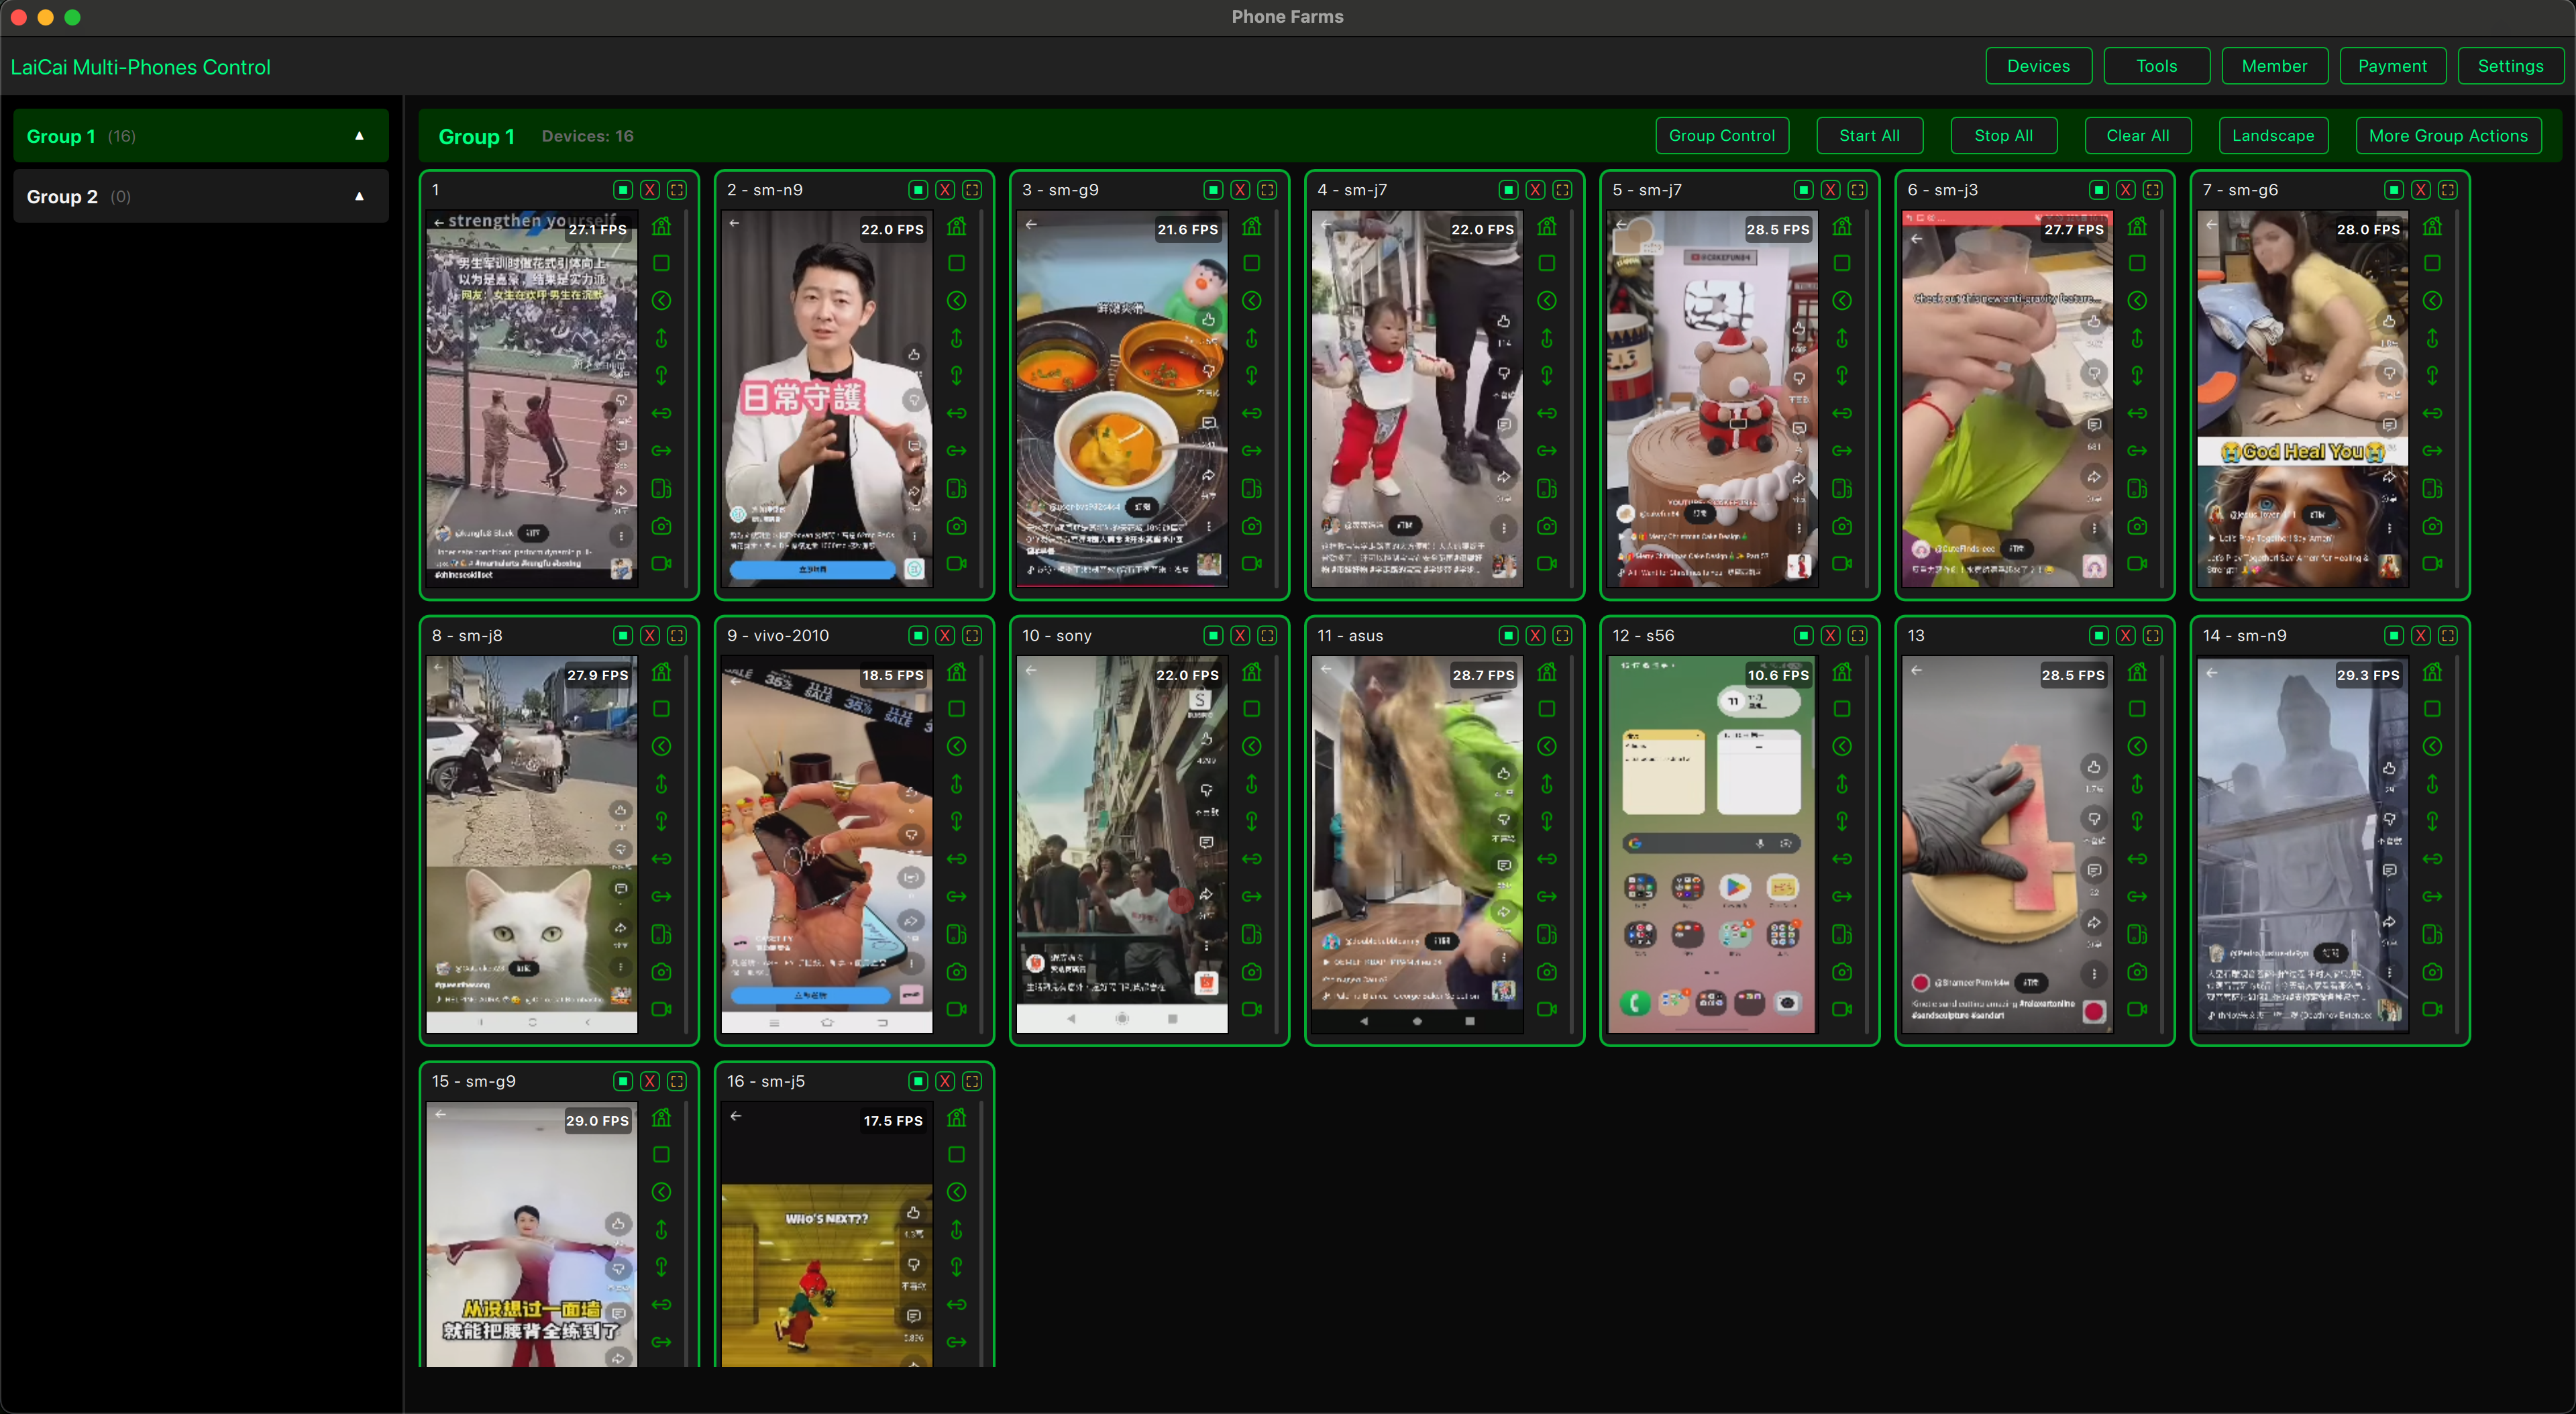Screen dimensions: 2576x1414
Task: Open More Group Actions dropdown
Action: (x=2447, y=136)
